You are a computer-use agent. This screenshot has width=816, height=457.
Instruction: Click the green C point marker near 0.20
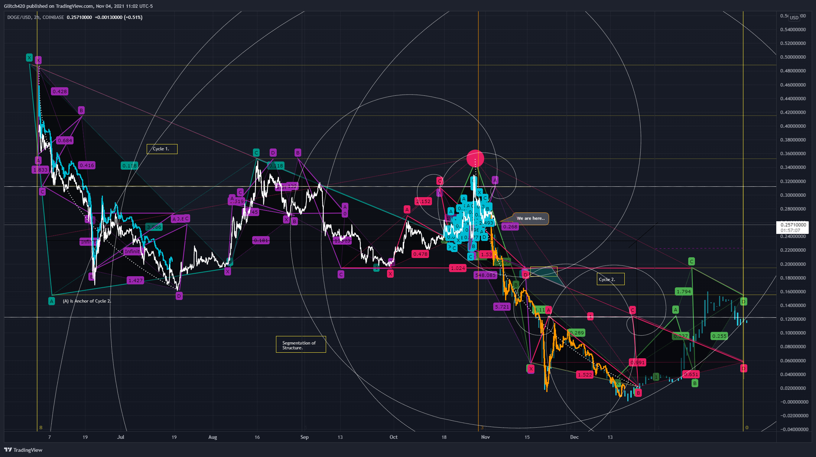(x=691, y=261)
